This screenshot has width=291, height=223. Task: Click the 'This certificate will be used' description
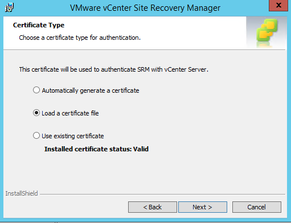click(x=114, y=69)
